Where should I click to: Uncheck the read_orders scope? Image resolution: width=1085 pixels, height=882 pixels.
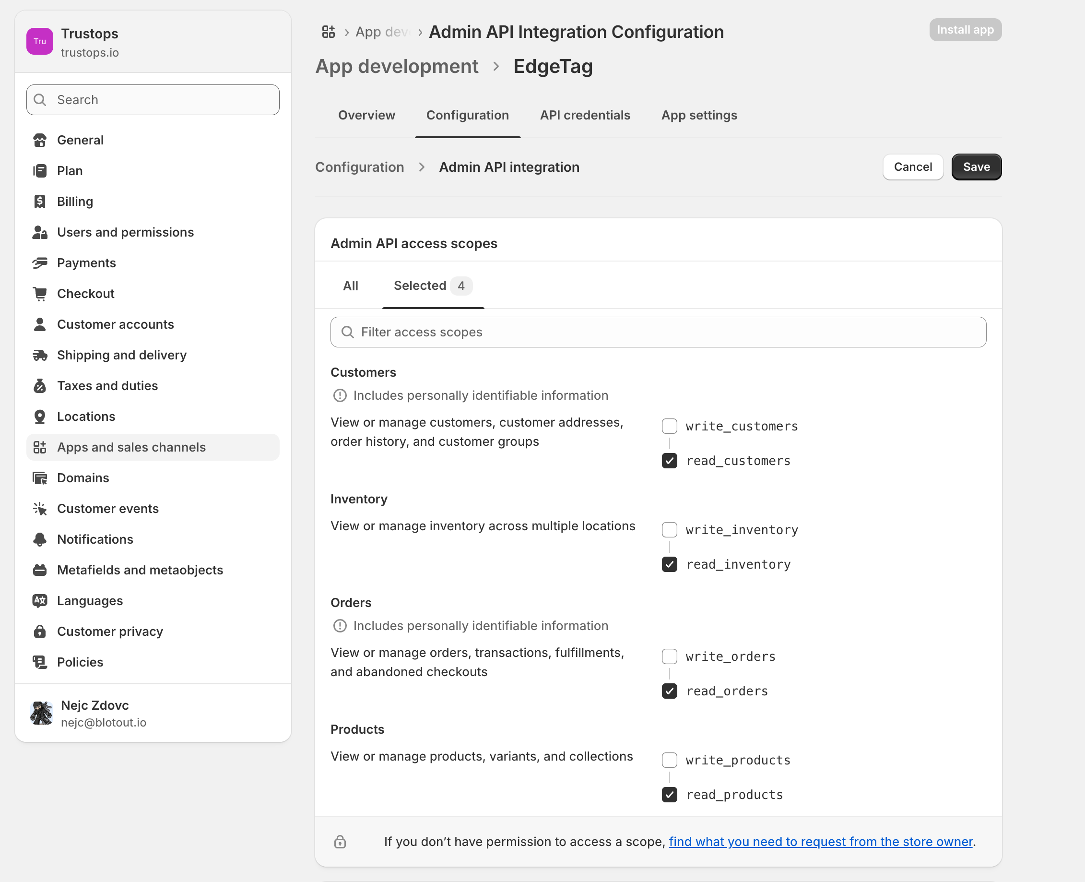pos(669,691)
